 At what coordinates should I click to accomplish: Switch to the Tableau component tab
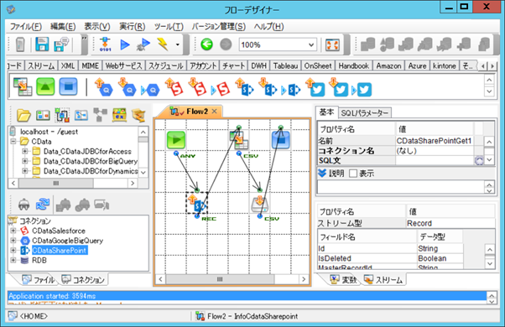(285, 65)
